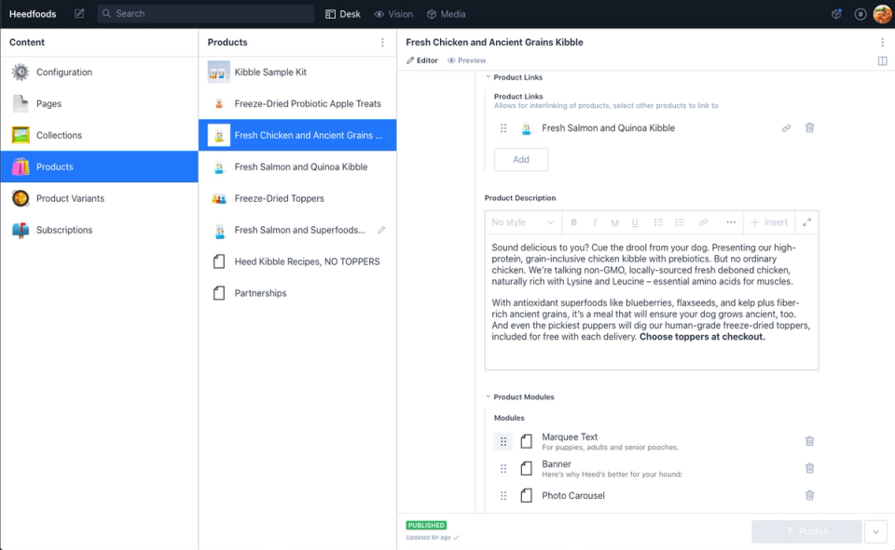The height and width of the screenshot is (550, 895).
Task: Click the link annotation button in editor toolbar
Action: pyautogui.click(x=703, y=222)
